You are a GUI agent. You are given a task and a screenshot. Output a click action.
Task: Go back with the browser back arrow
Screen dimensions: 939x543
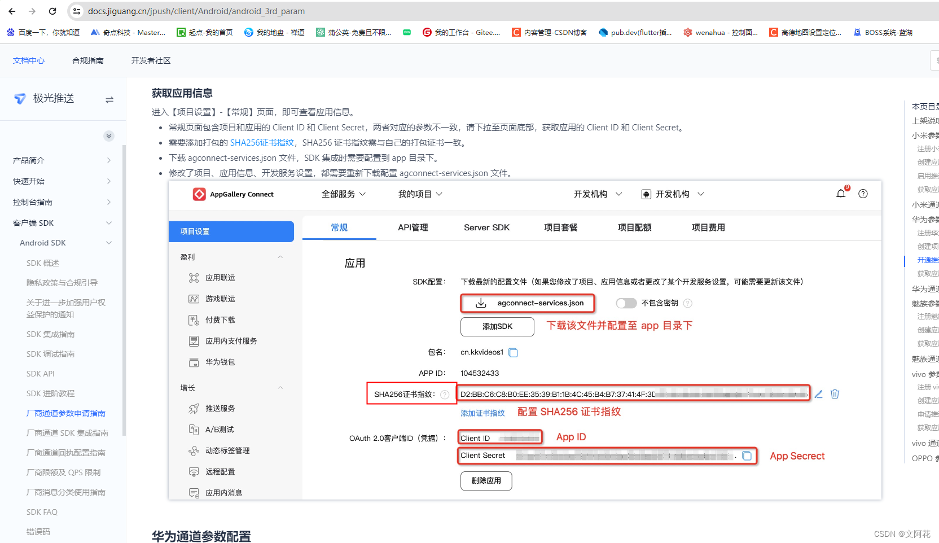pyautogui.click(x=12, y=11)
